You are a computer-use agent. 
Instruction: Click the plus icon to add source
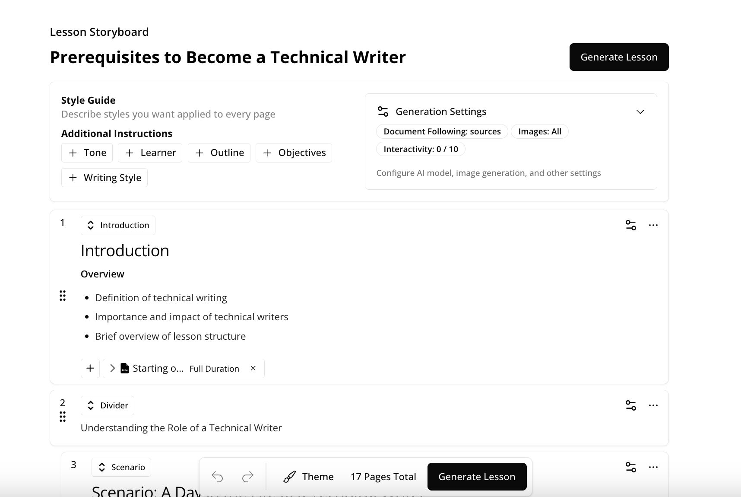pyautogui.click(x=90, y=368)
